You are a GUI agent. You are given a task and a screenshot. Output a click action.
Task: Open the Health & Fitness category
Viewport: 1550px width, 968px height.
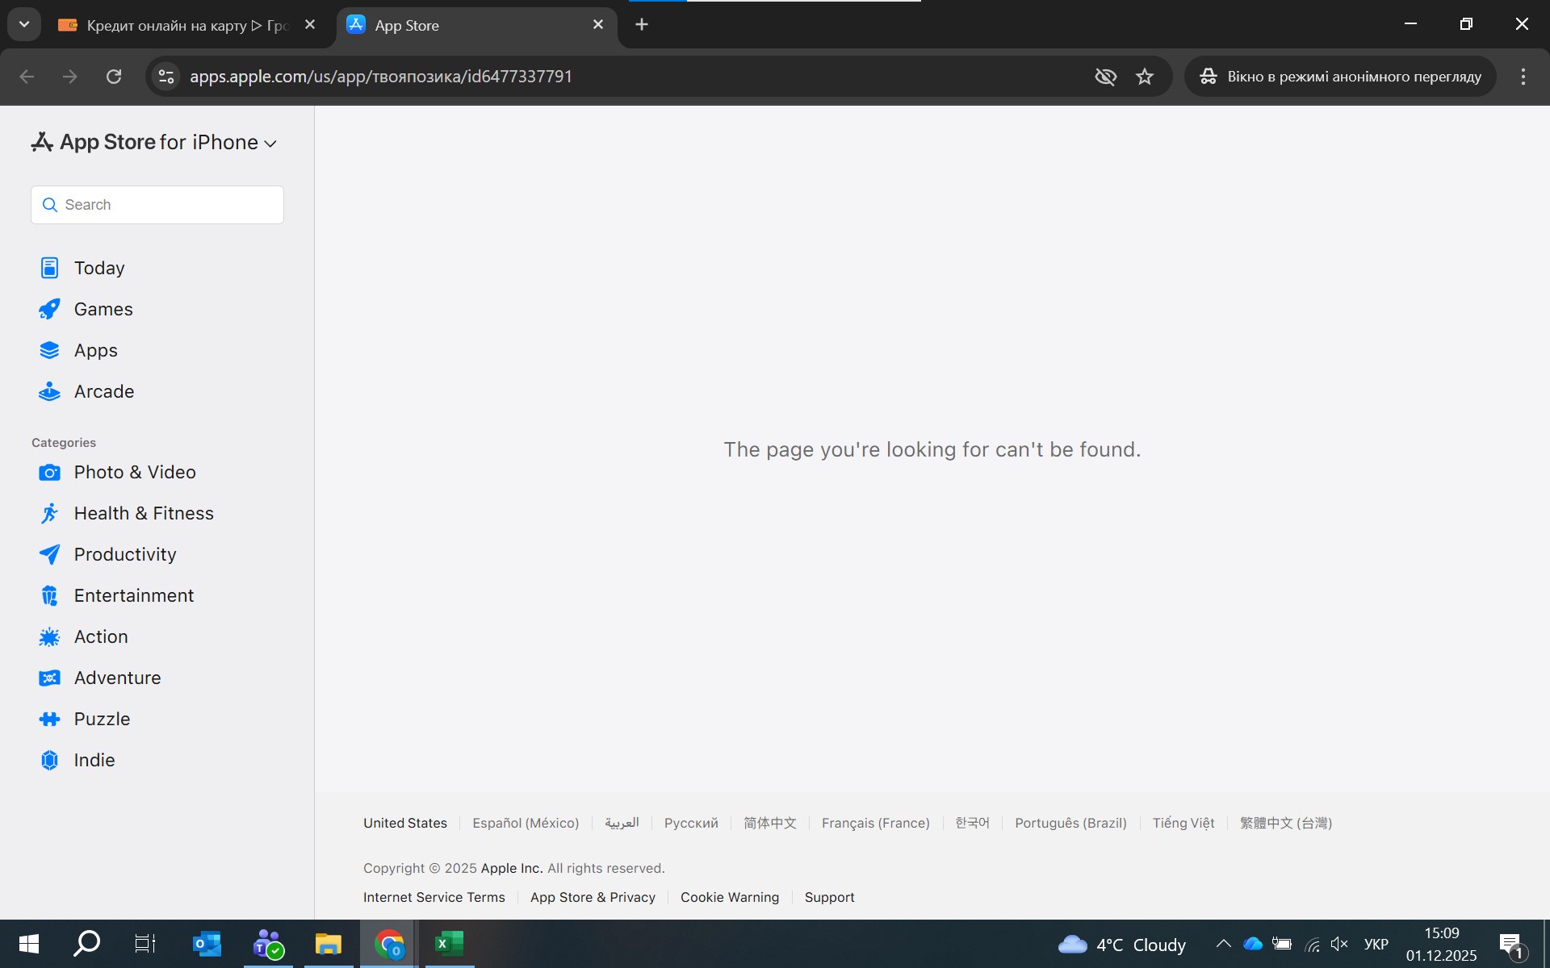coord(143,513)
